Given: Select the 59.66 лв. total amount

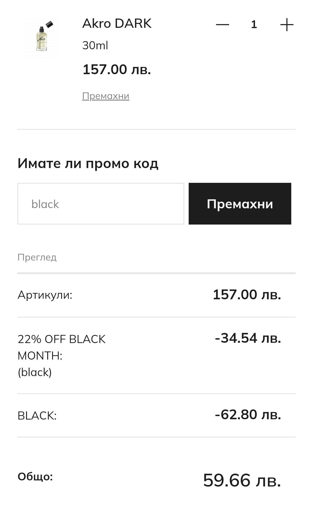Looking at the screenshot, I should [242, 480].
